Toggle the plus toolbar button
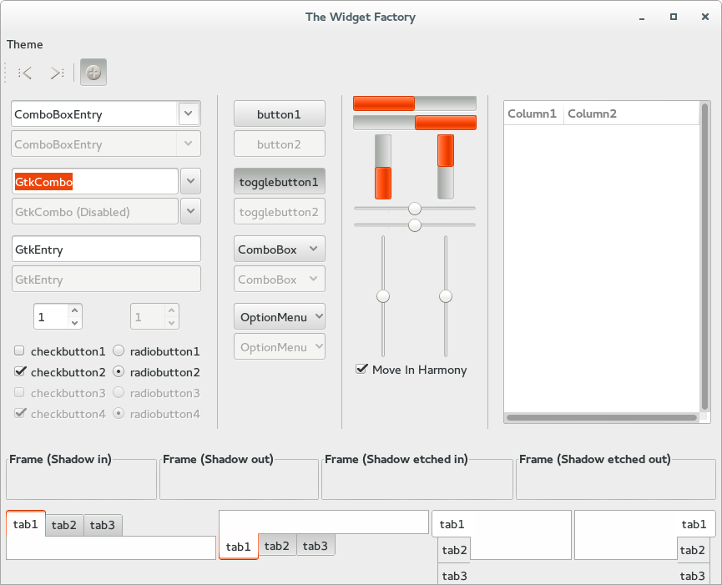 coord(93,73)
